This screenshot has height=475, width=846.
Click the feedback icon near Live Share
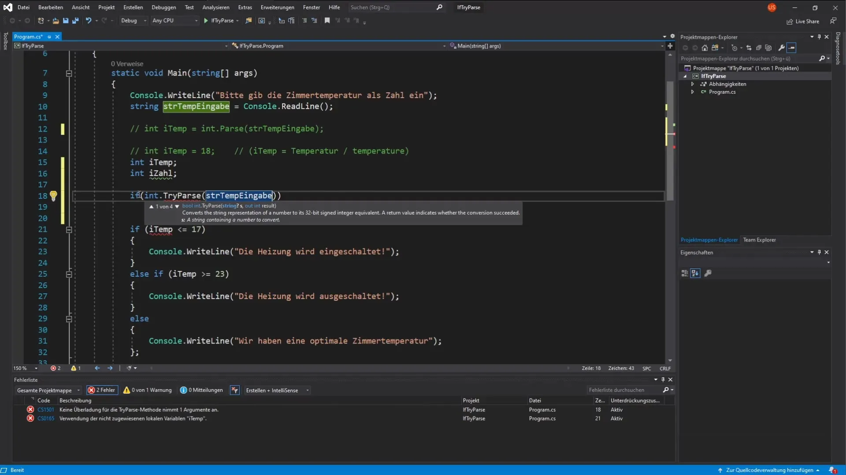point(833,21)
